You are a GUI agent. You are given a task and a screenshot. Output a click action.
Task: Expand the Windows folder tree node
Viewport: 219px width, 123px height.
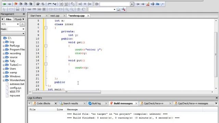[x=4, y=77]
